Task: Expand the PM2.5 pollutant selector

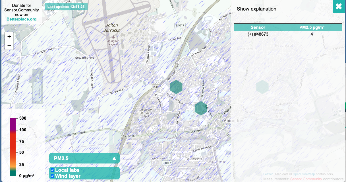Action: click(x=84, y=158)
